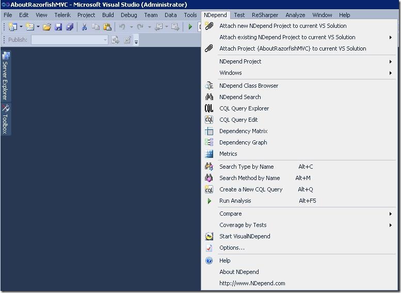Screen dimensions: 401x293
Task: Click the Save All toolbar icon
Action: click(x=70, y=27)
